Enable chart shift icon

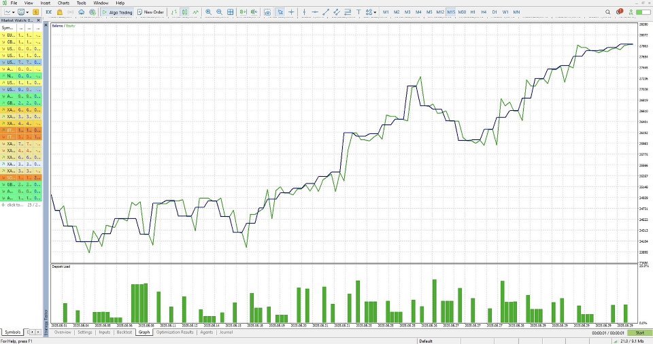tap(254, 12)
